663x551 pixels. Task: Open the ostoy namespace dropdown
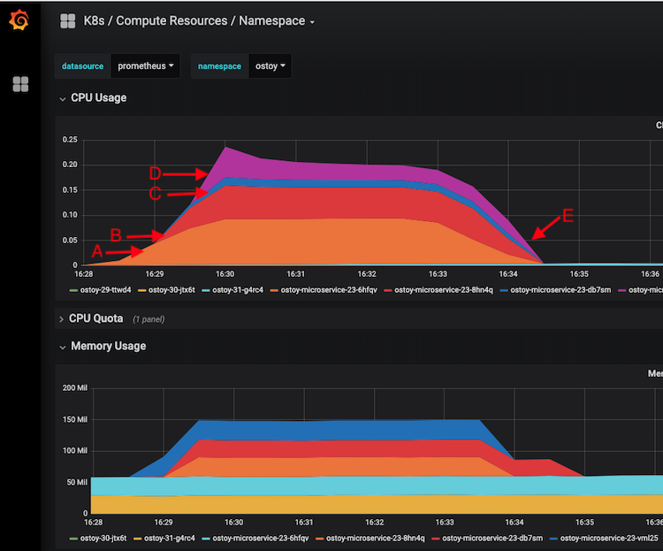(x=271, y=66)
